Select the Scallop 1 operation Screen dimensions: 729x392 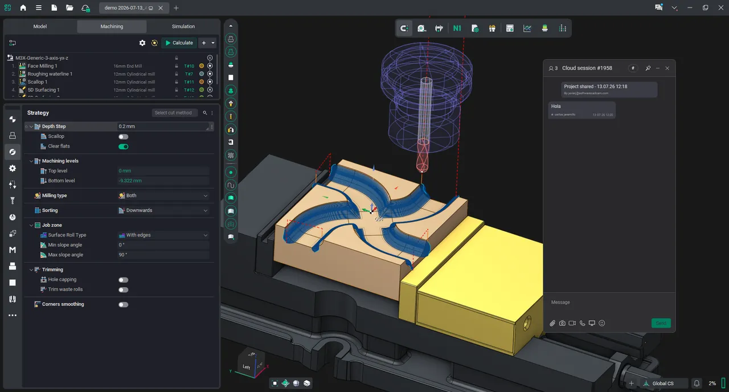[38, 82]
